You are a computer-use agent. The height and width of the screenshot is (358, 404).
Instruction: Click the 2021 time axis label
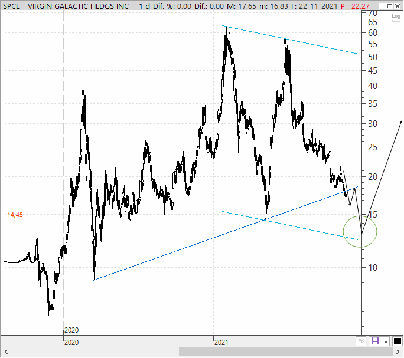point(221,343)
